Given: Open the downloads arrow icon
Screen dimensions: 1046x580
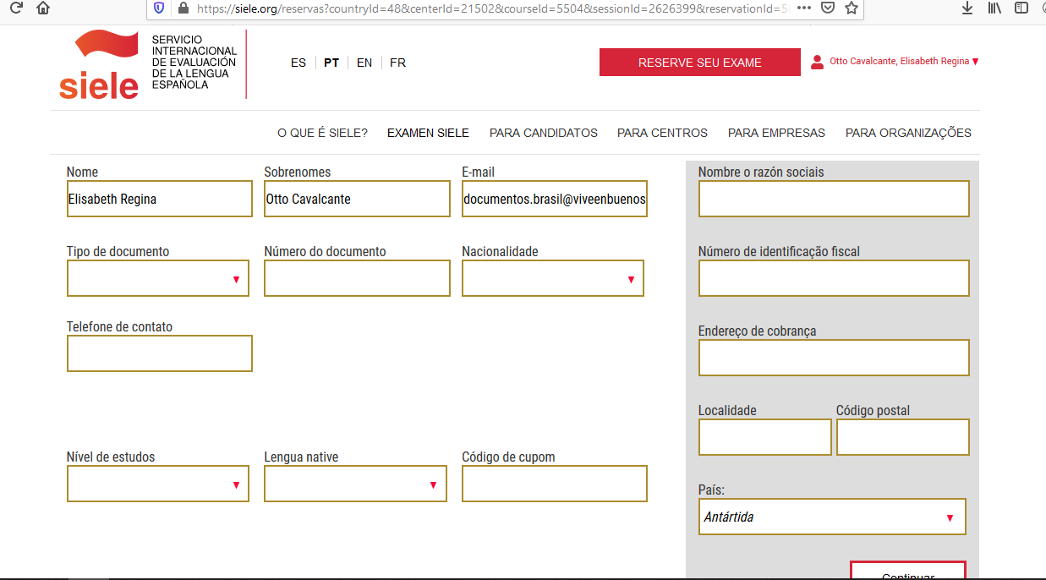Looking at the screenshot, I should pos(967,8).
